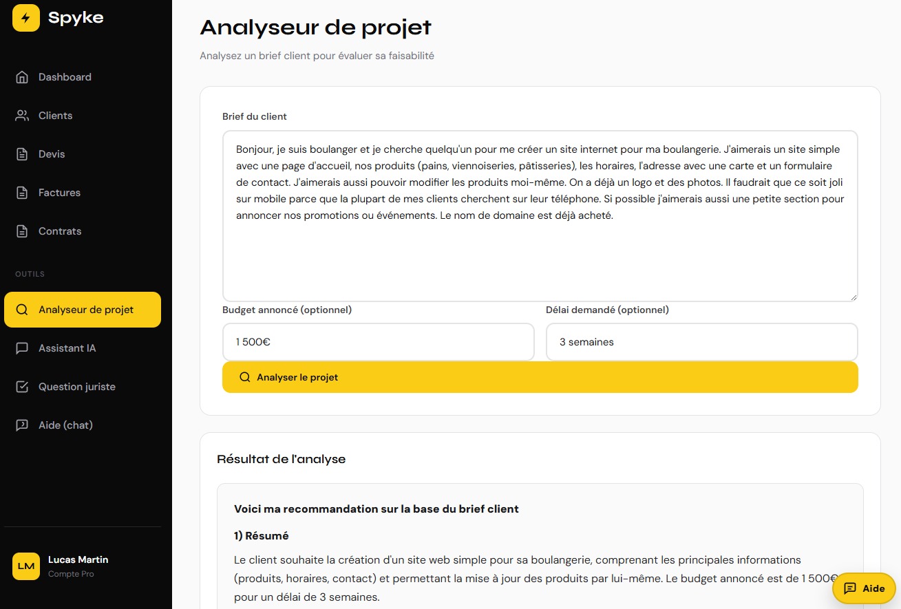Click inside the Brief du client textarea
The height and width of the screenshot is (609, 901).
click(x=540, y=255)
